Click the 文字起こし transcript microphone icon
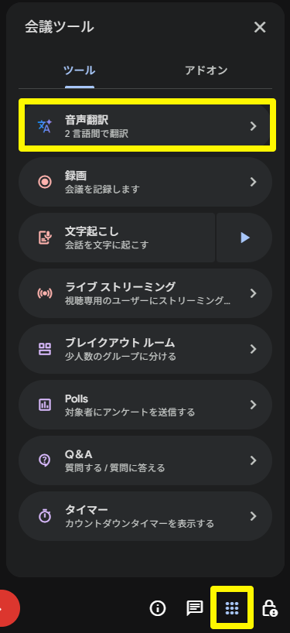The width and height of the screenshot is (290, 633). pos(45,238)
